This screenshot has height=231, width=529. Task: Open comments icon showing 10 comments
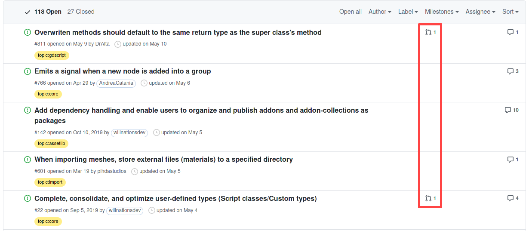508,110
